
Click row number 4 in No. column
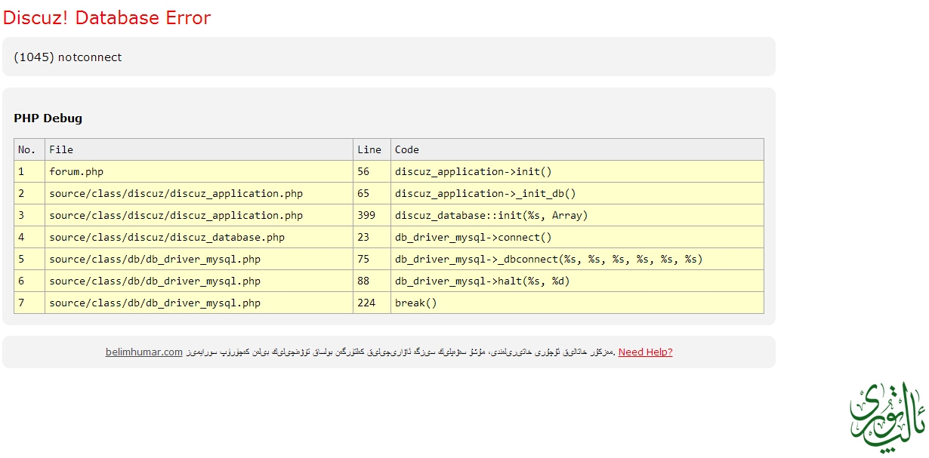pos(29,237)
